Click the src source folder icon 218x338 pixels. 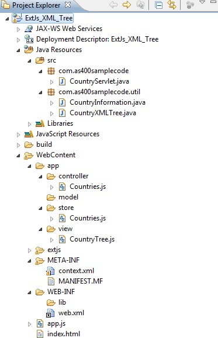40,60
